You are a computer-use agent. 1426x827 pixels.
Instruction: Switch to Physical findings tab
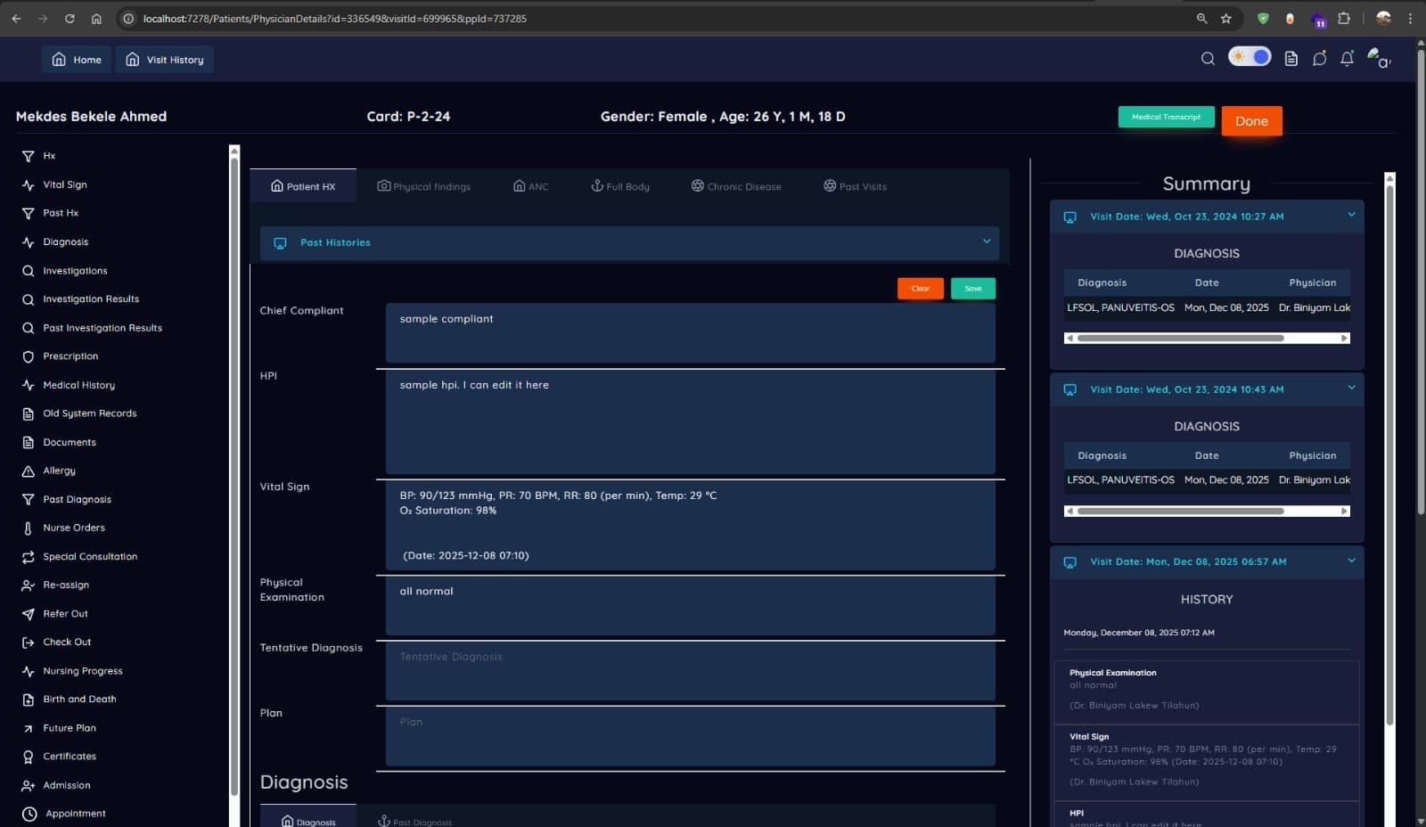[x=424, y=186]
